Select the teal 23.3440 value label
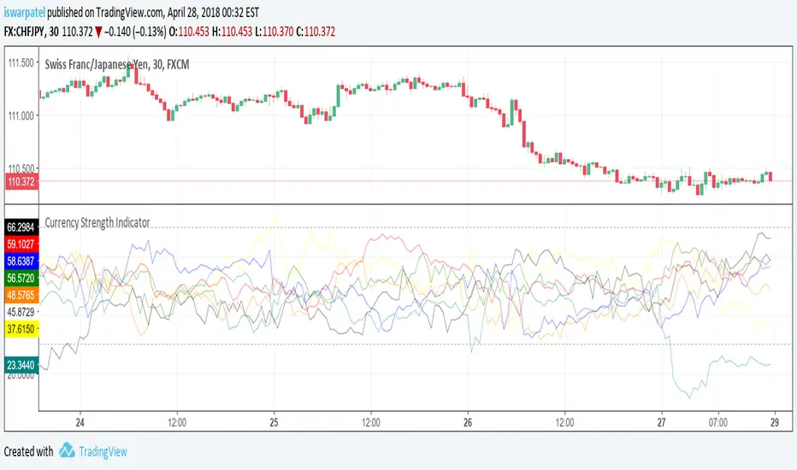The height and width of the screenshot is (470, 797). (x=20, y=363)
